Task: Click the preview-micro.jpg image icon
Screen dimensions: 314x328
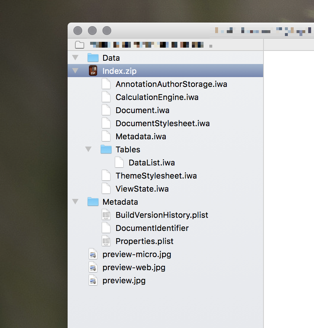Action: (x=93, y=254)
